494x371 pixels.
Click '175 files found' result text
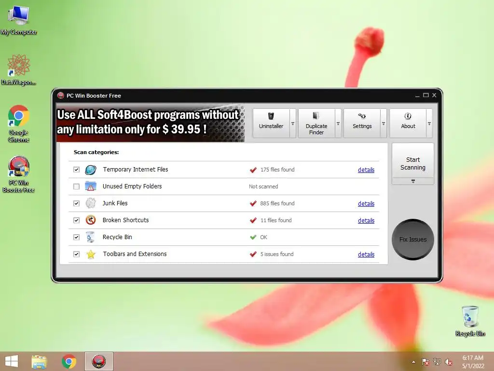(277, 170)
